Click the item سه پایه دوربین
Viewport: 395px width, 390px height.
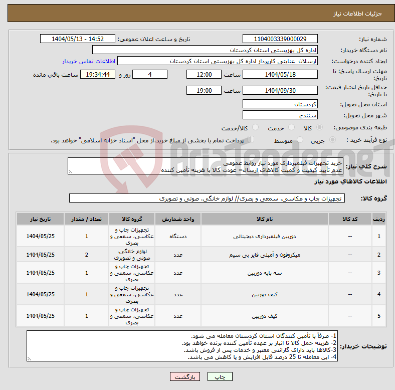[265, 273]
